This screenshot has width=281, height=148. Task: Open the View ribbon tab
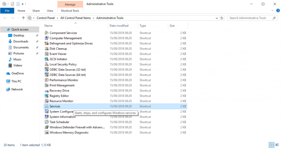[x=50, y=11]
